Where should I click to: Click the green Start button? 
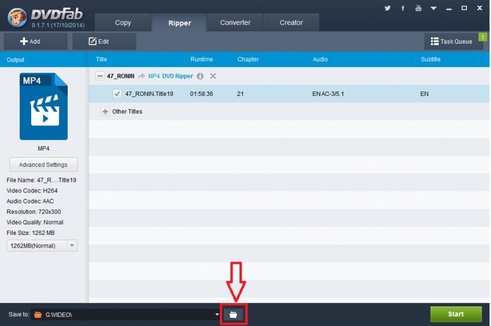[x=456, y=314]
